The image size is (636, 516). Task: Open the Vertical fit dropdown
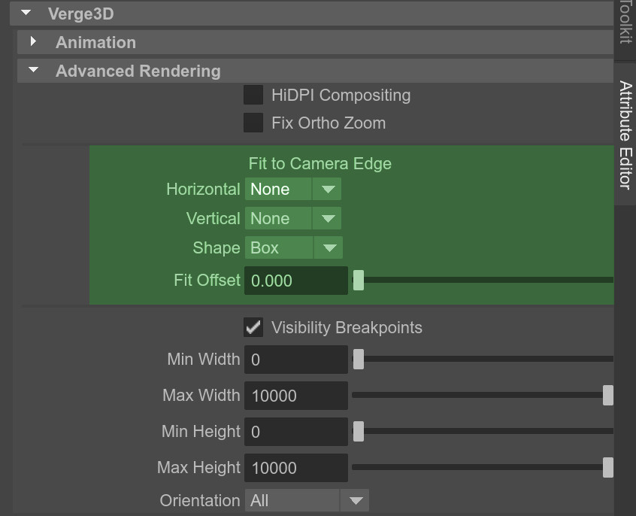point(293,218)
